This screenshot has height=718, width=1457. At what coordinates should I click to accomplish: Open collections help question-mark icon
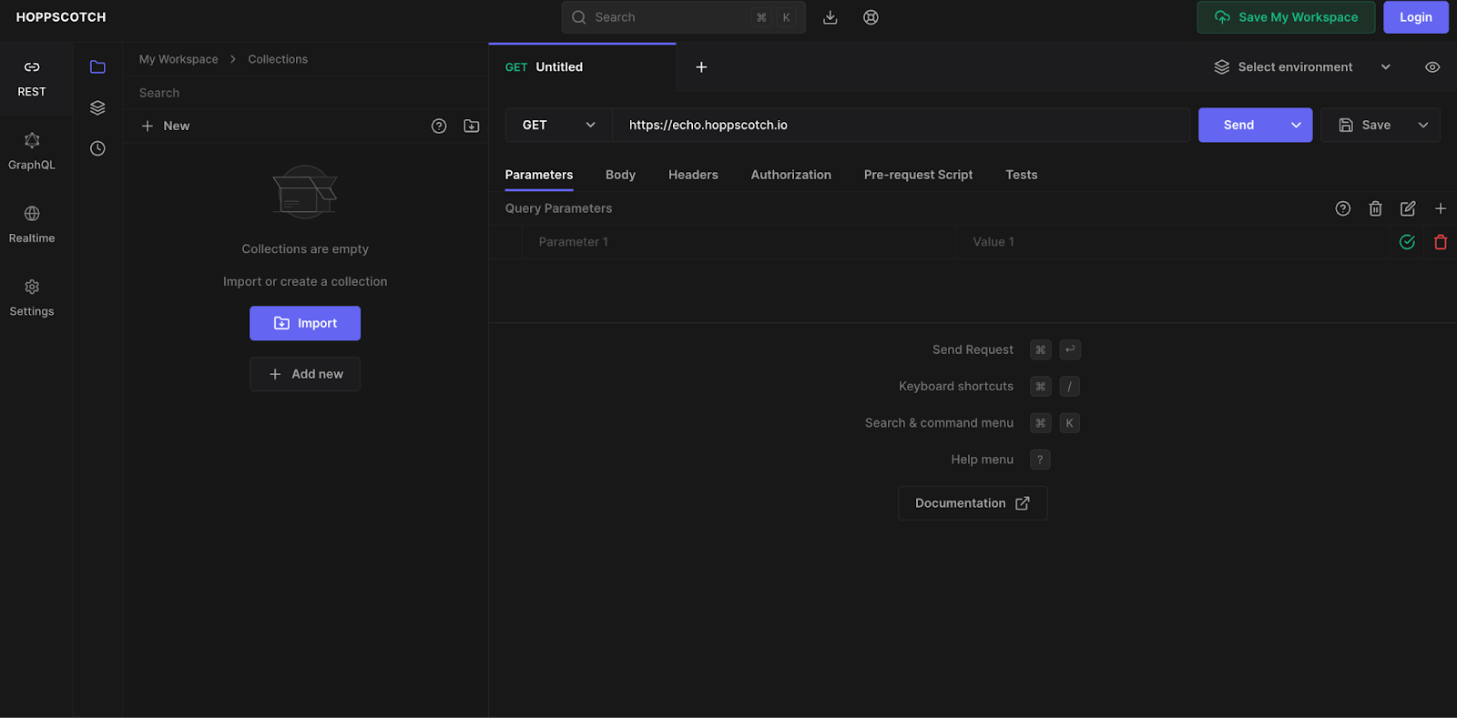coord(439,126)
